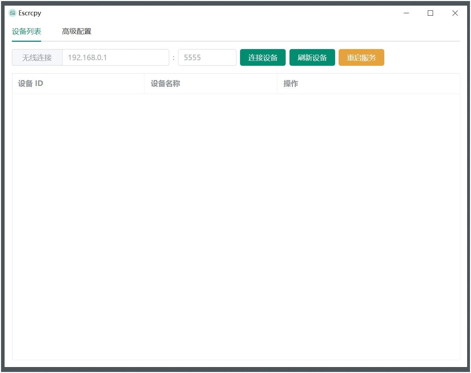Click the Escrcpy title text

[30, 13]
